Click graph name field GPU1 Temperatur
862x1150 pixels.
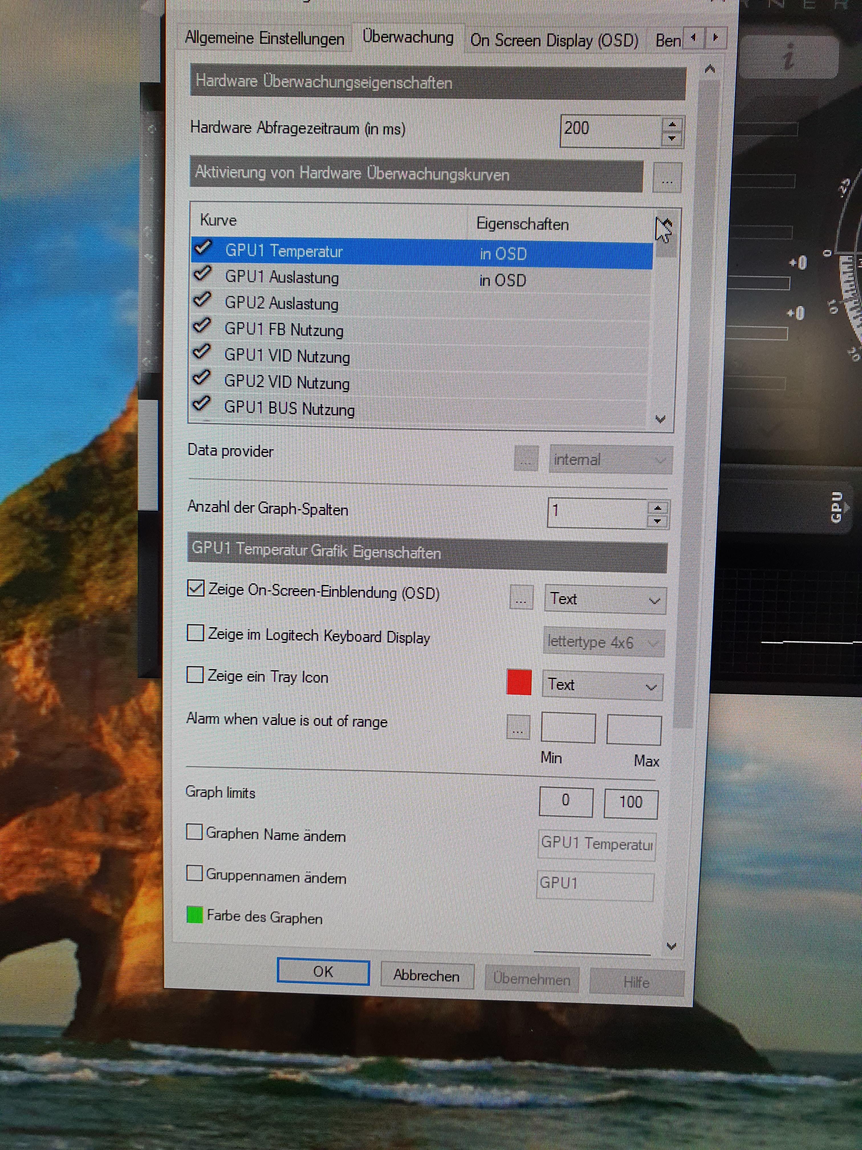click(x=597, y=845)
